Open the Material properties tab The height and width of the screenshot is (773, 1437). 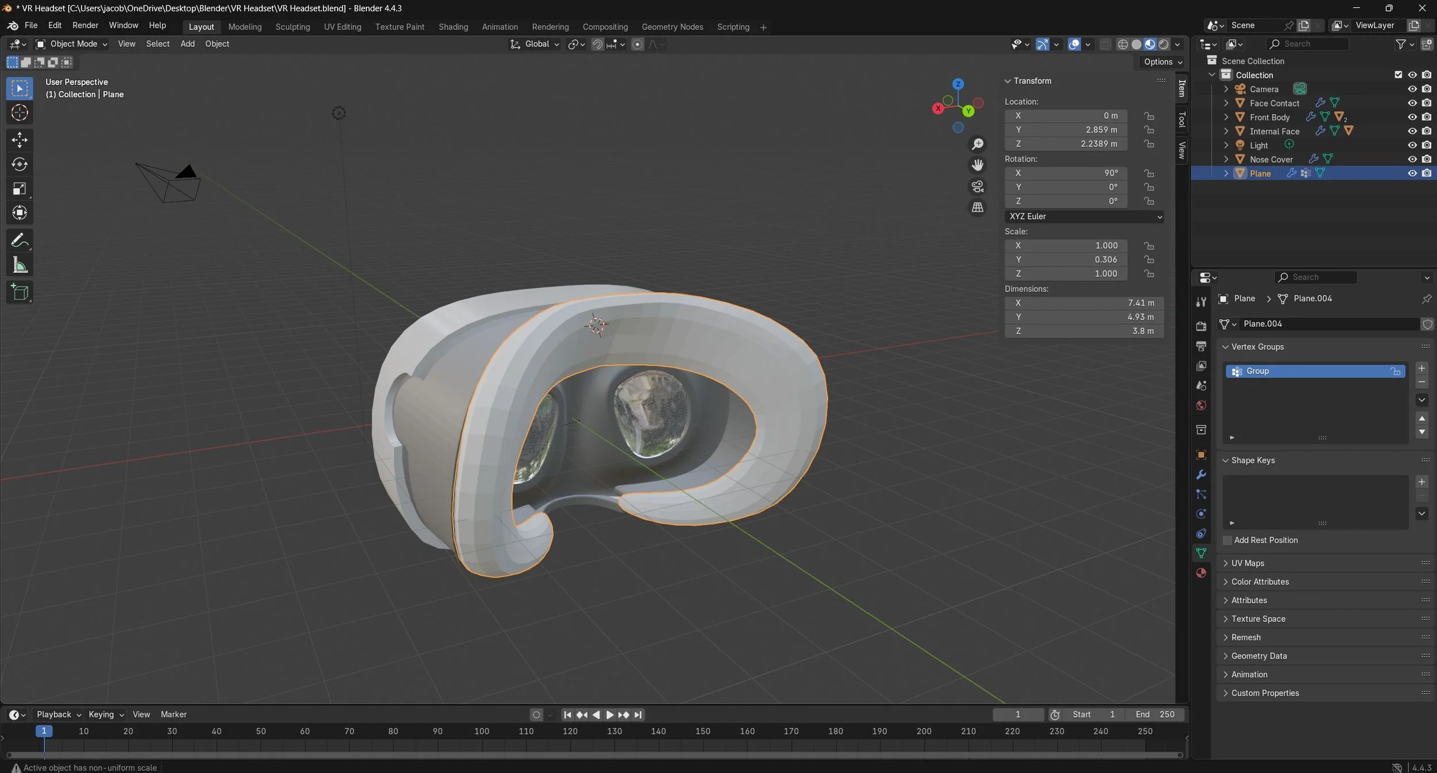point(1201,573)
